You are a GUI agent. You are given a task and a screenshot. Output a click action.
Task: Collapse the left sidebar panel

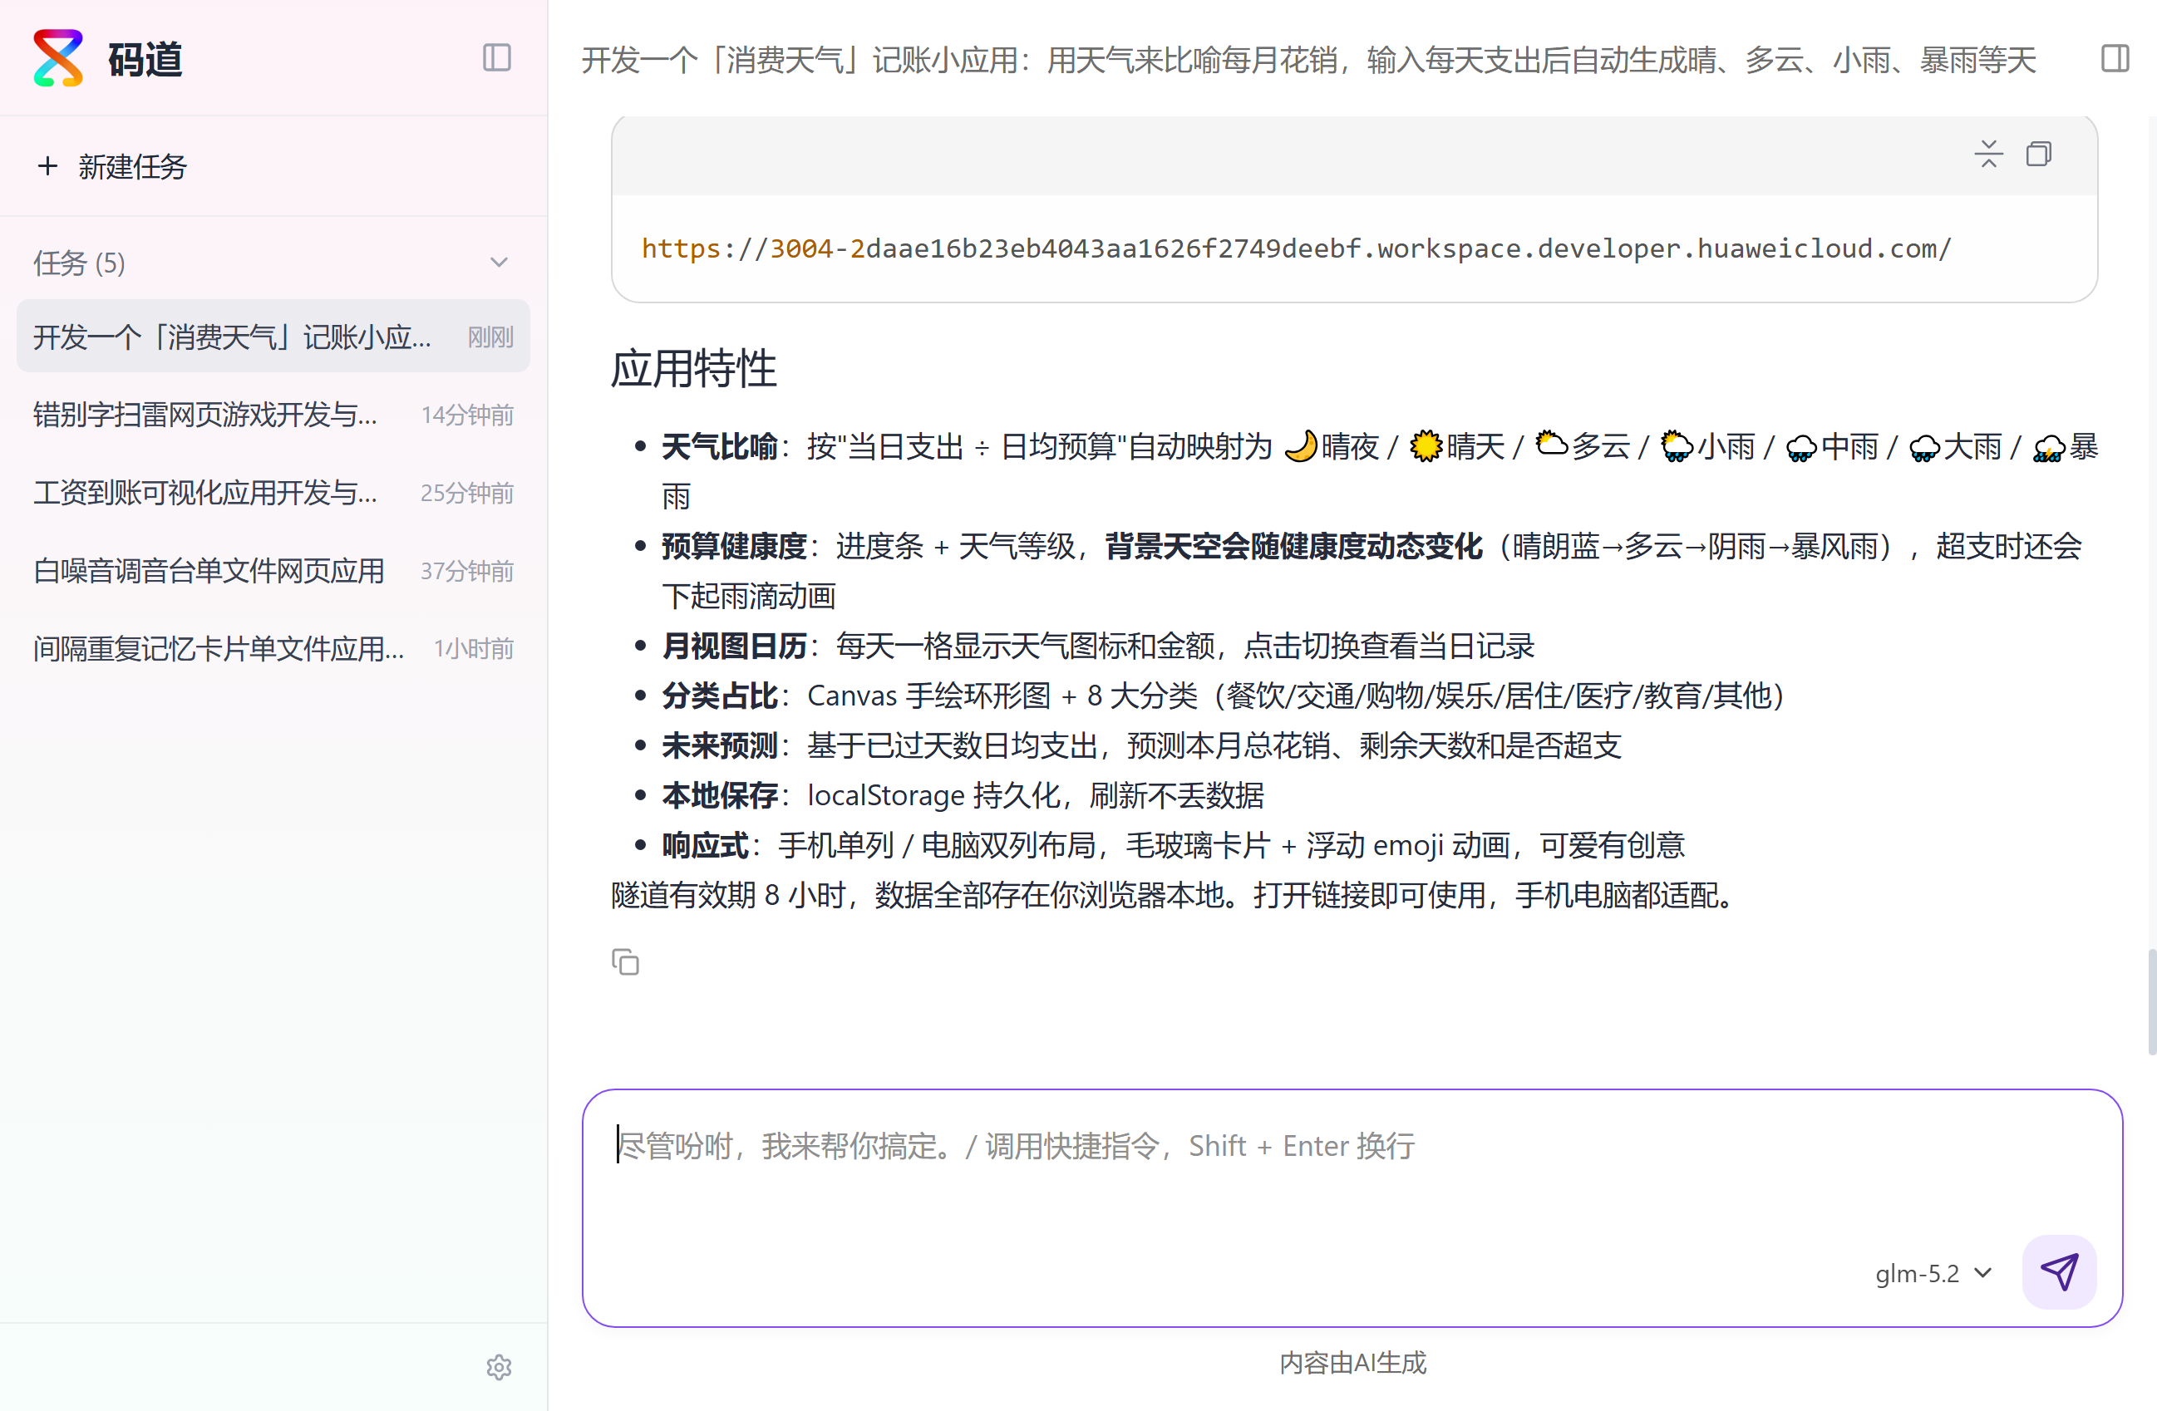(497, 58)
